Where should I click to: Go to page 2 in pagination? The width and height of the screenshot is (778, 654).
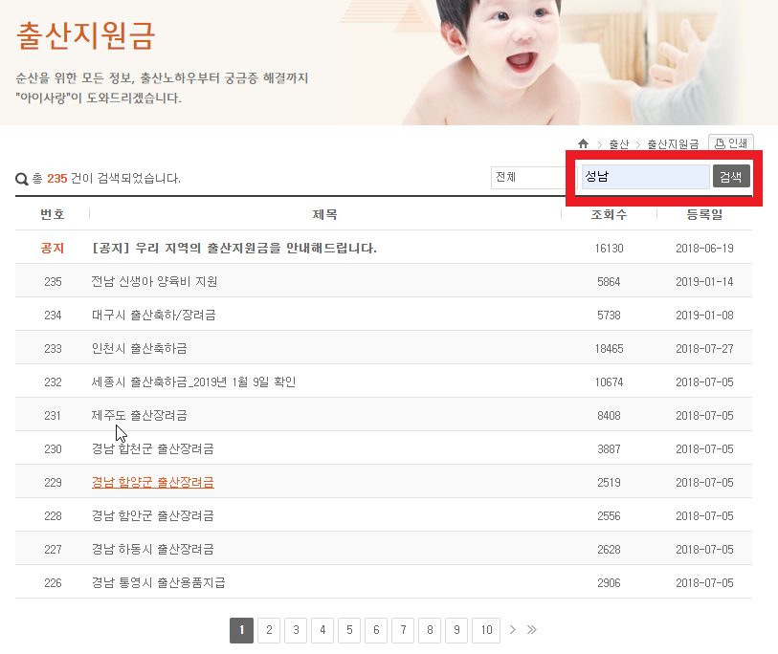pyautogui.click(x=269, y=630)
